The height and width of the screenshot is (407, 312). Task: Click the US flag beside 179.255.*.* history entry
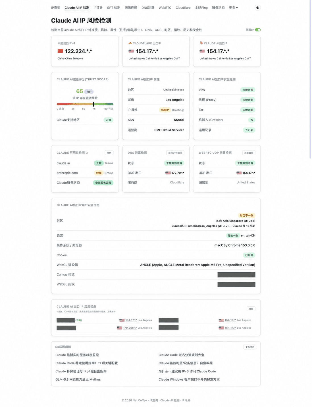point(120,328)
